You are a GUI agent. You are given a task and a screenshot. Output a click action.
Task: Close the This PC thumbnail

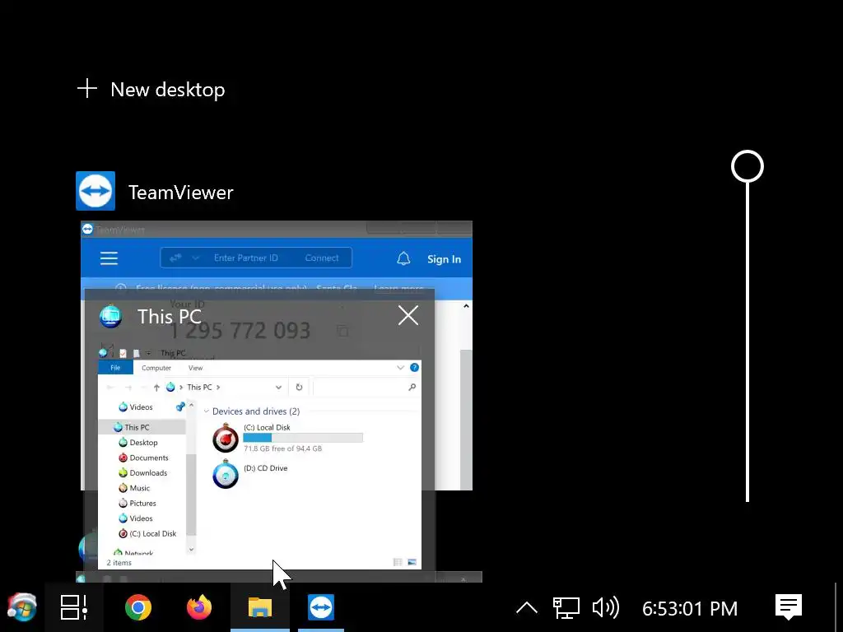408,315
